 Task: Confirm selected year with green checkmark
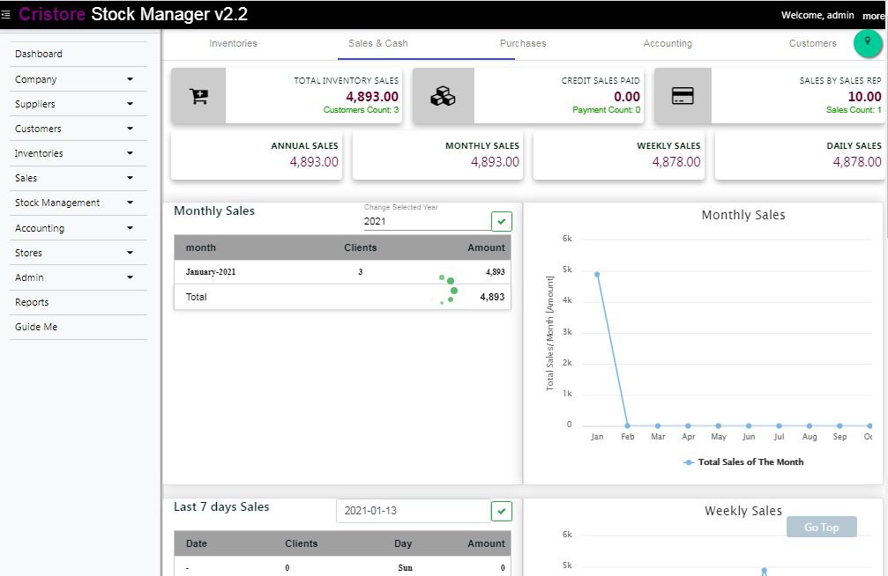(x=501, y=221)
